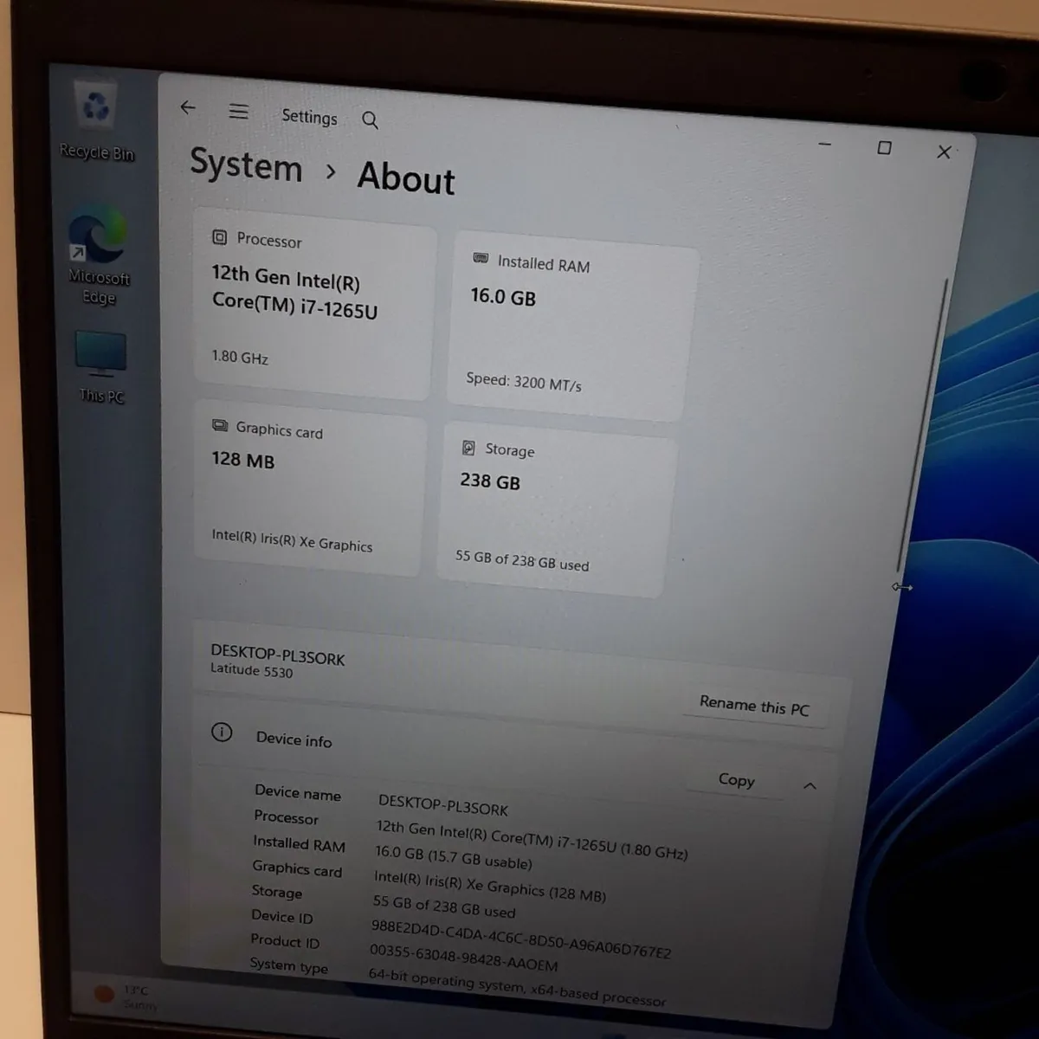Click the Settings vertical scrollbar

(x=921, y=424)
